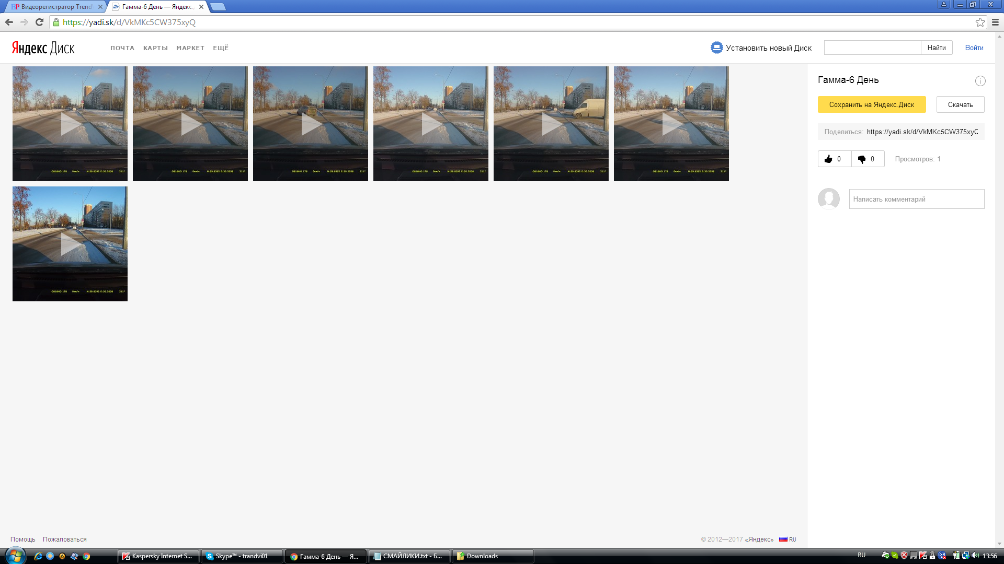Open the ПОЧТА navigation item
This screenshot has height=564, width=1004.
[122, 48]
